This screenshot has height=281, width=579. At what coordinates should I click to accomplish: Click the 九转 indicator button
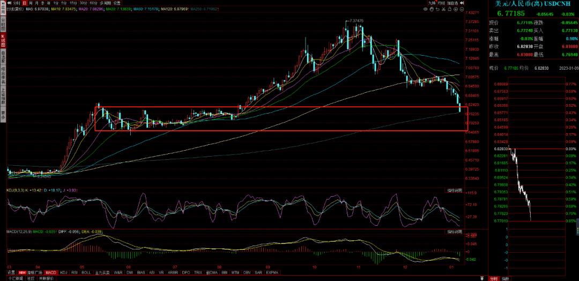pos(432,3)
